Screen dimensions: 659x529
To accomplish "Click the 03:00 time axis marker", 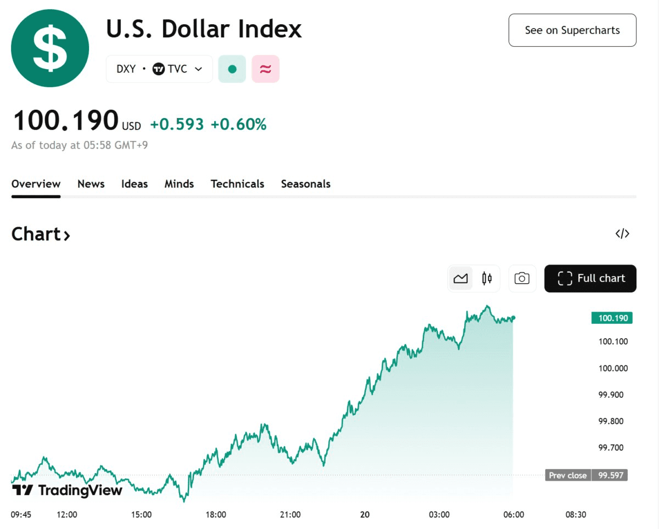I will (x=439, y=515).
